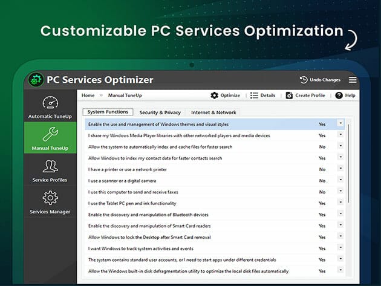Select the Tablet PC pen and ink row
Image resolution: width=381 pixels, height=286 pixels.
(x=200, y=203)
